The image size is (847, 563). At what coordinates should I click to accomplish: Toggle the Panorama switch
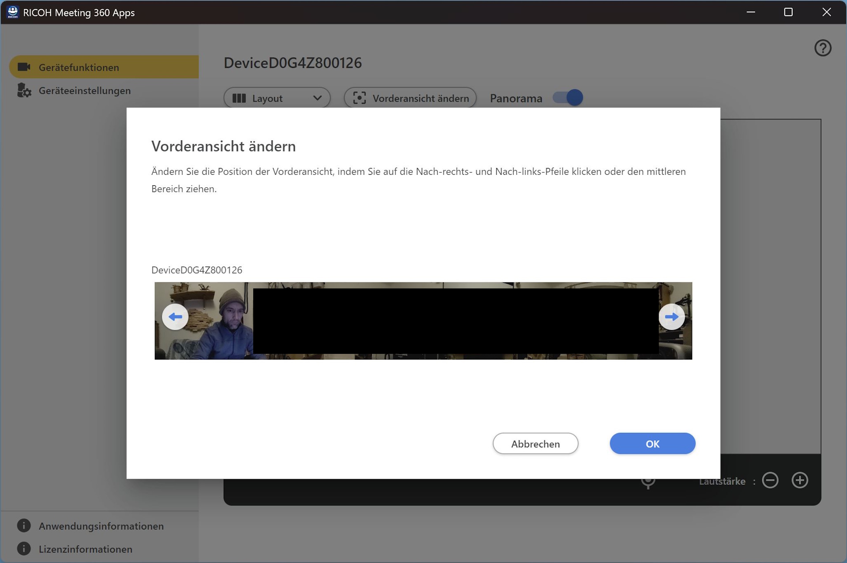click(x=568, y=98)
